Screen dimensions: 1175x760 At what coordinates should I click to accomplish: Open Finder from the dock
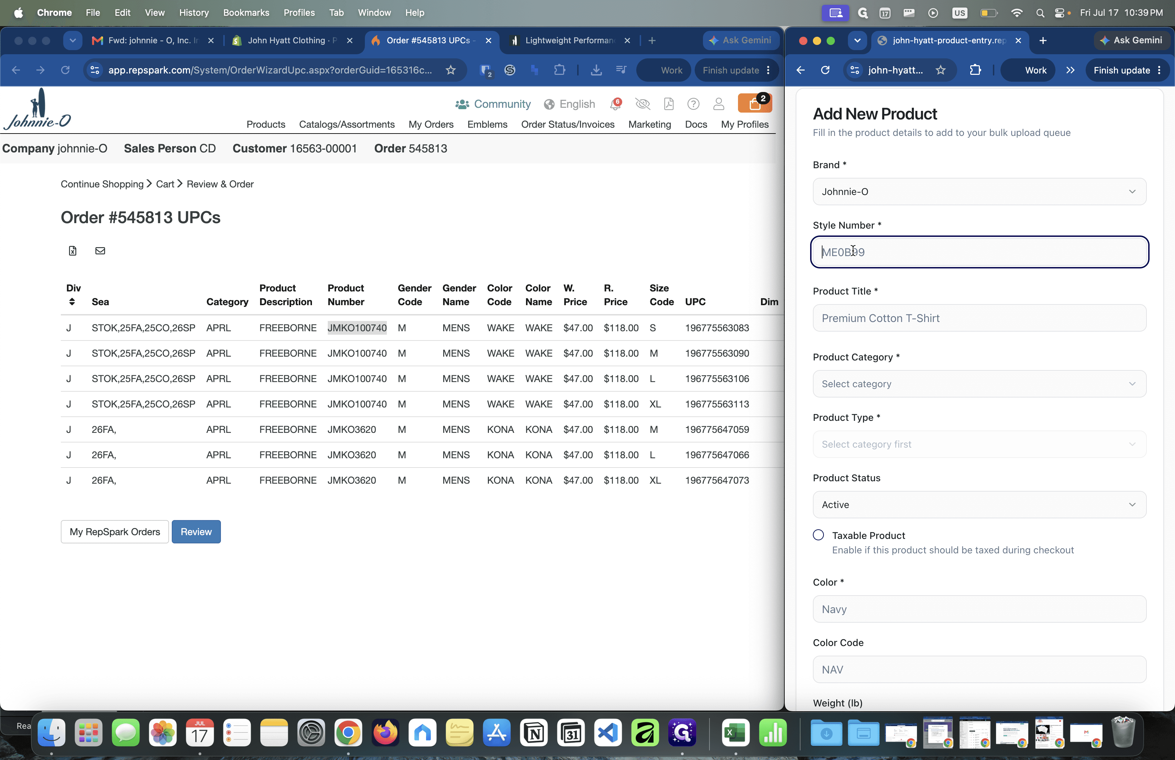coord(51,733)
